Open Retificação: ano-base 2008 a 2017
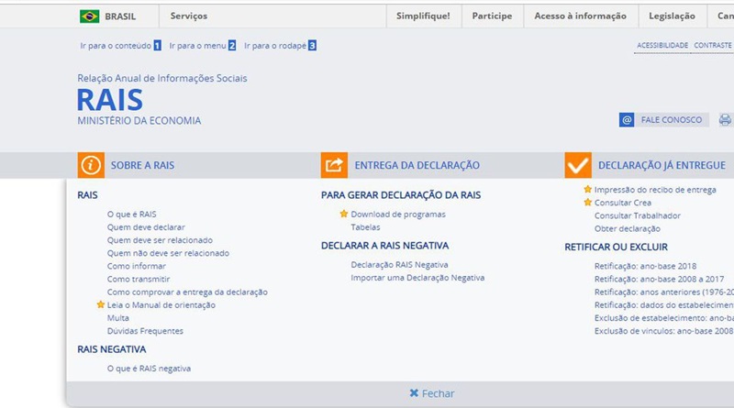734x408 pixels. coord(659,279)
